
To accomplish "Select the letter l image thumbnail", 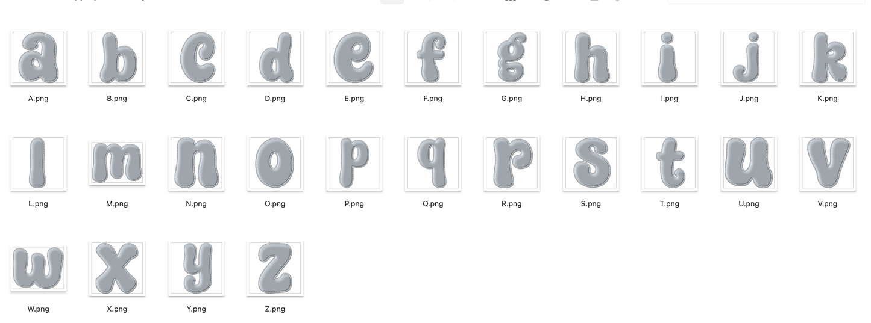I will click(x=38, y=163).
